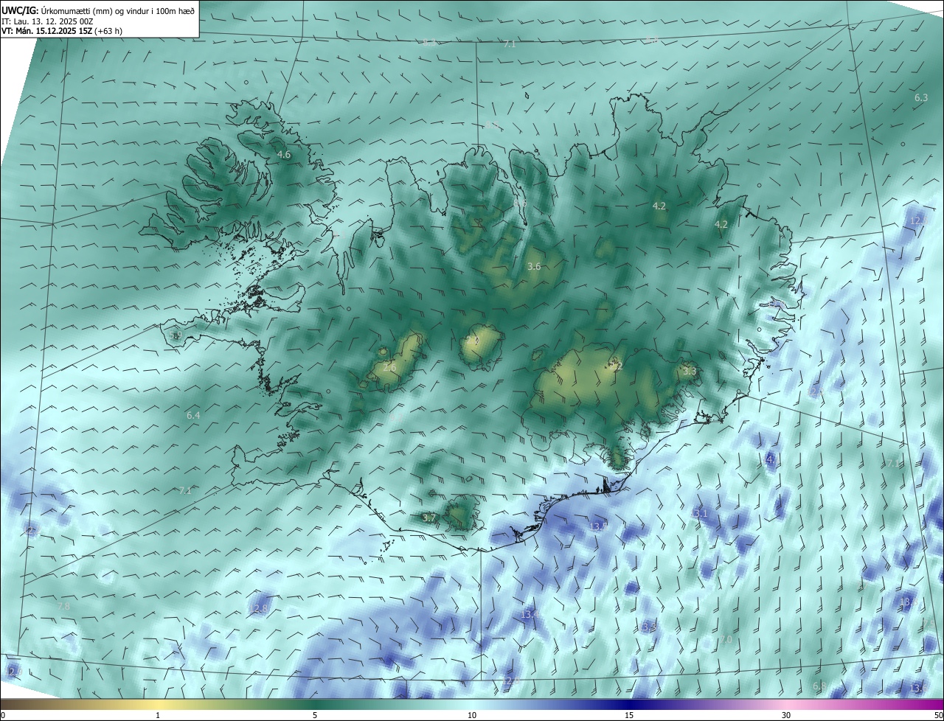Click the "7.8" value label on the map
The image size is (944, 721).
(x=63, y=607)
